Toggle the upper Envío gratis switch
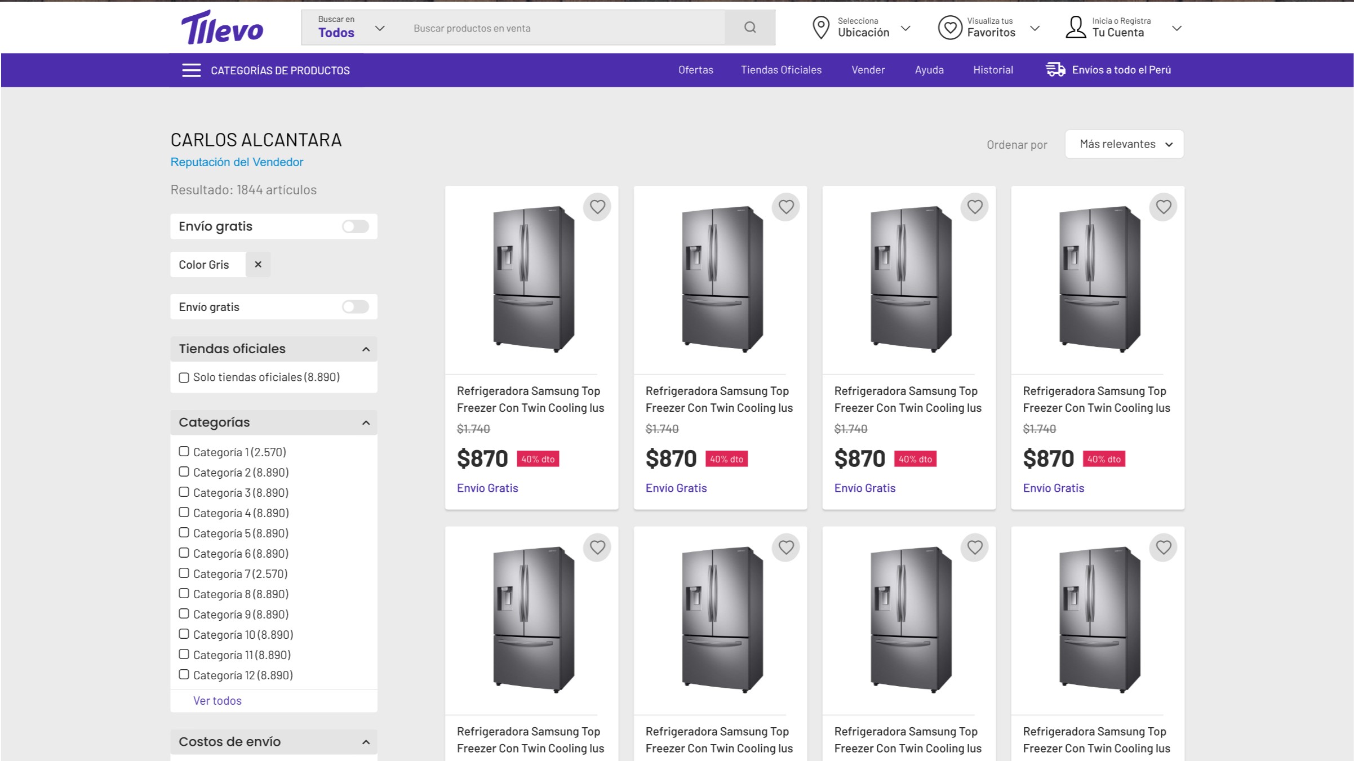 pos(355,226)
